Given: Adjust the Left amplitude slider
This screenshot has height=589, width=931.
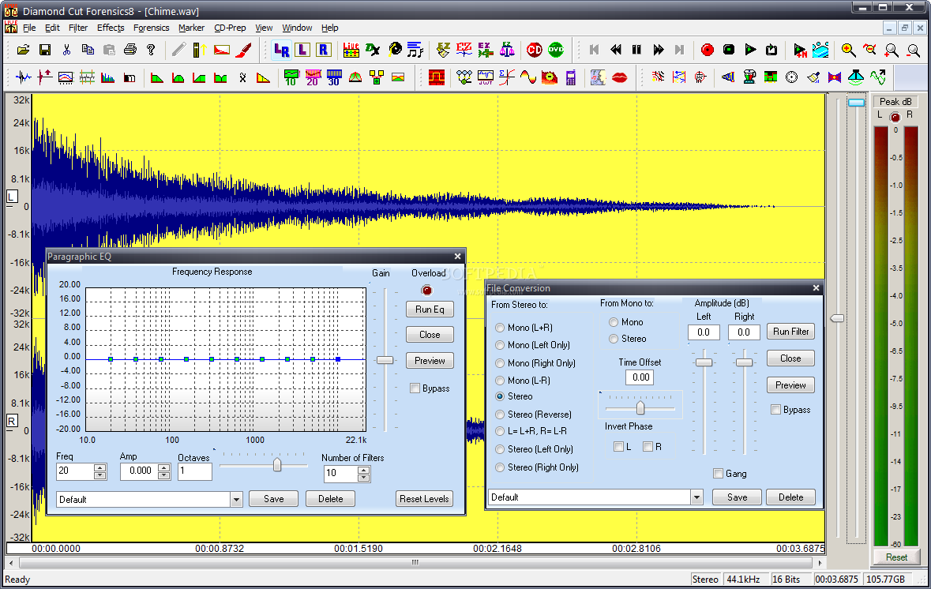Looking at the screenshot, I should (x=704, y=362).
